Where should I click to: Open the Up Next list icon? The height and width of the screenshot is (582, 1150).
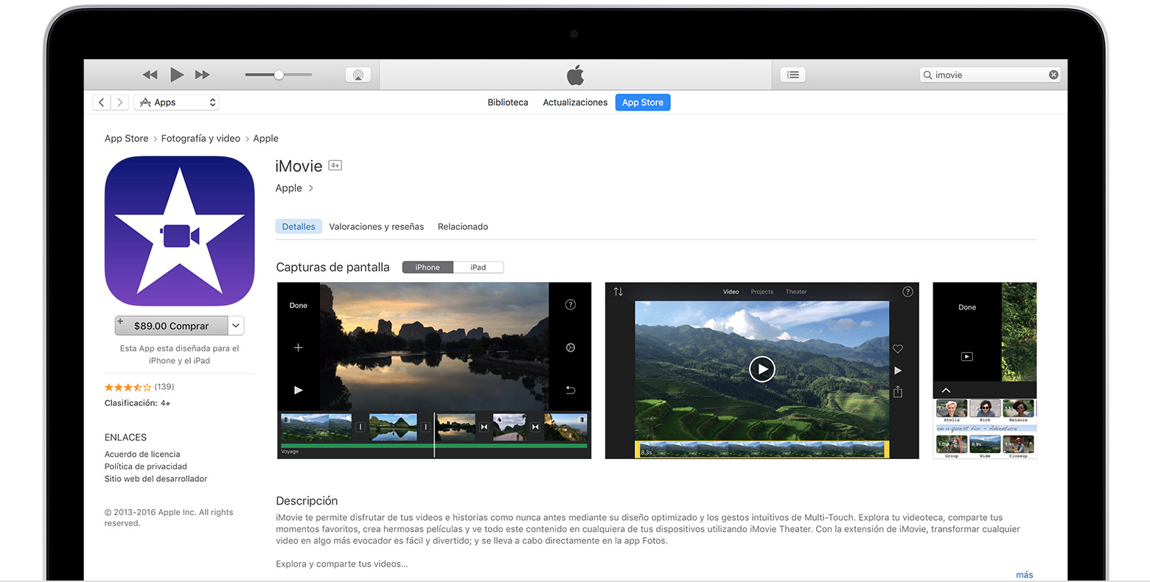tap(792, 74)
